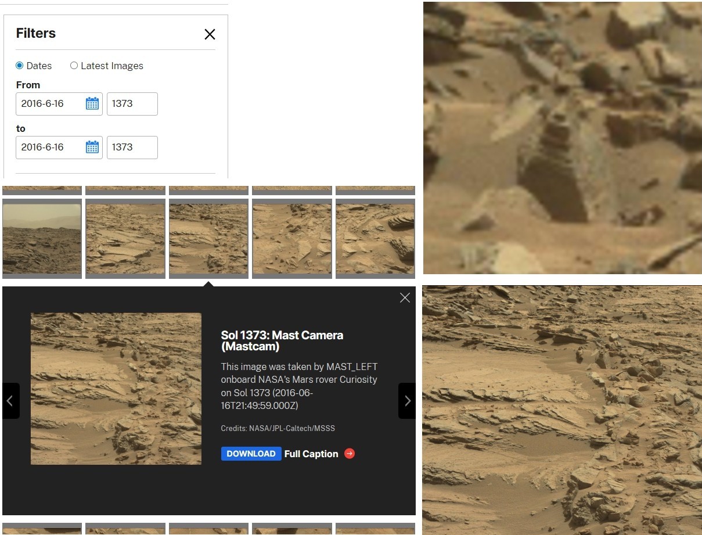Click the red Full Caption arrow icon
Screen dimensions: 702x535
pos(350,454)
